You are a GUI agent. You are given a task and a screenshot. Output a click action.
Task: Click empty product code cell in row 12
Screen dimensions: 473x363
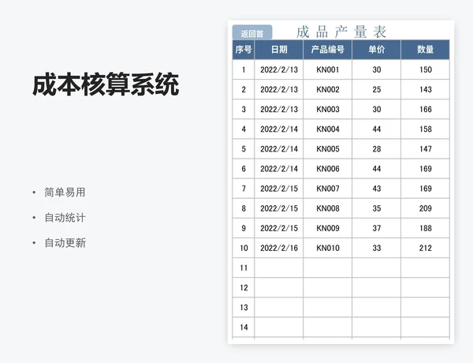pyautogui.click(x=328, y=288)
